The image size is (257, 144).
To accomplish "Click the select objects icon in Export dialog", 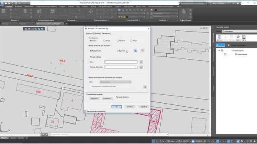I will pos(135,51).
